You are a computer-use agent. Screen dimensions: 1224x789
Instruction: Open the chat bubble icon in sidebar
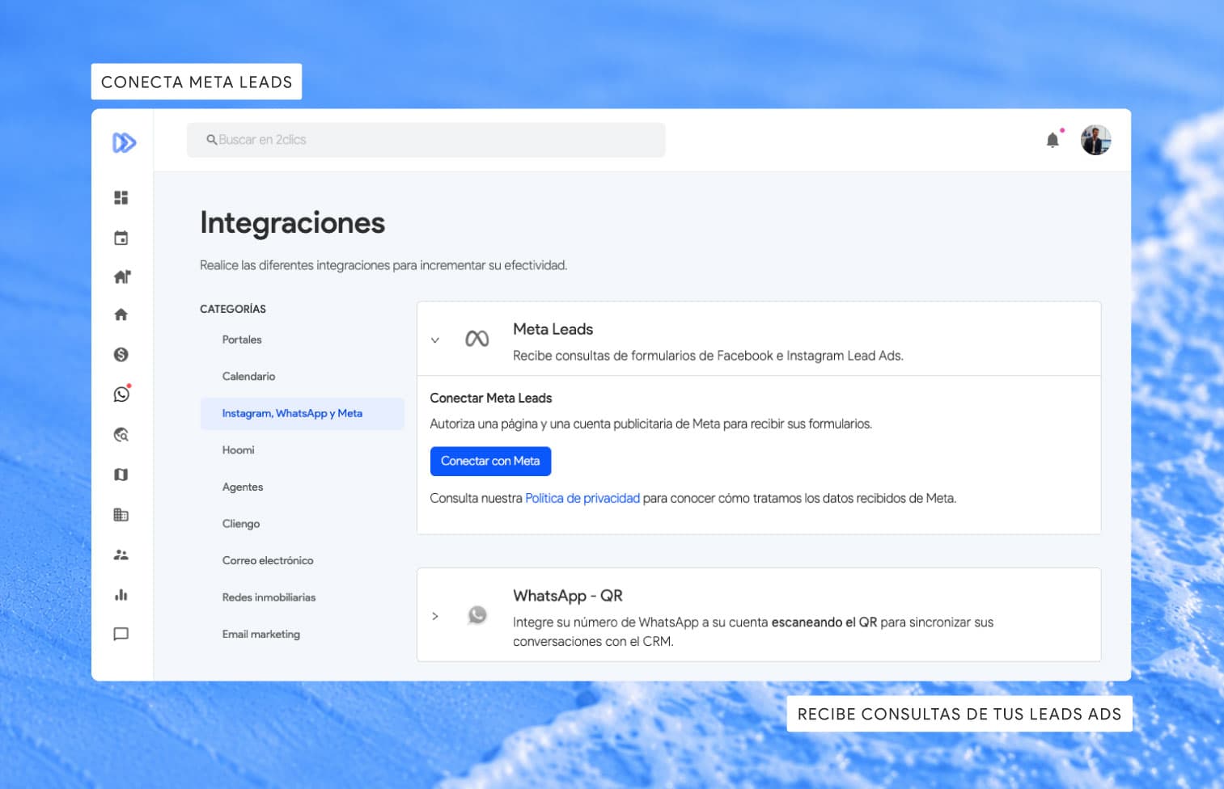121,635
